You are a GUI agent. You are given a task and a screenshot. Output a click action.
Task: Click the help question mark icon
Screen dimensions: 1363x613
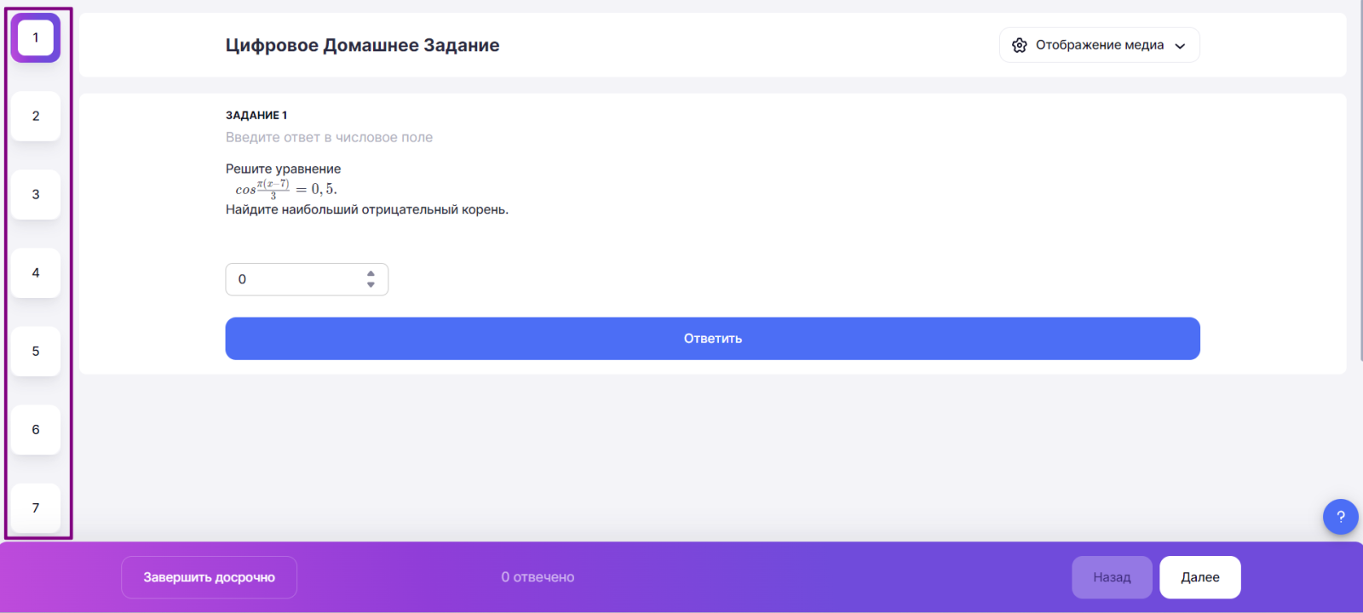click(x=1340, y=517)
